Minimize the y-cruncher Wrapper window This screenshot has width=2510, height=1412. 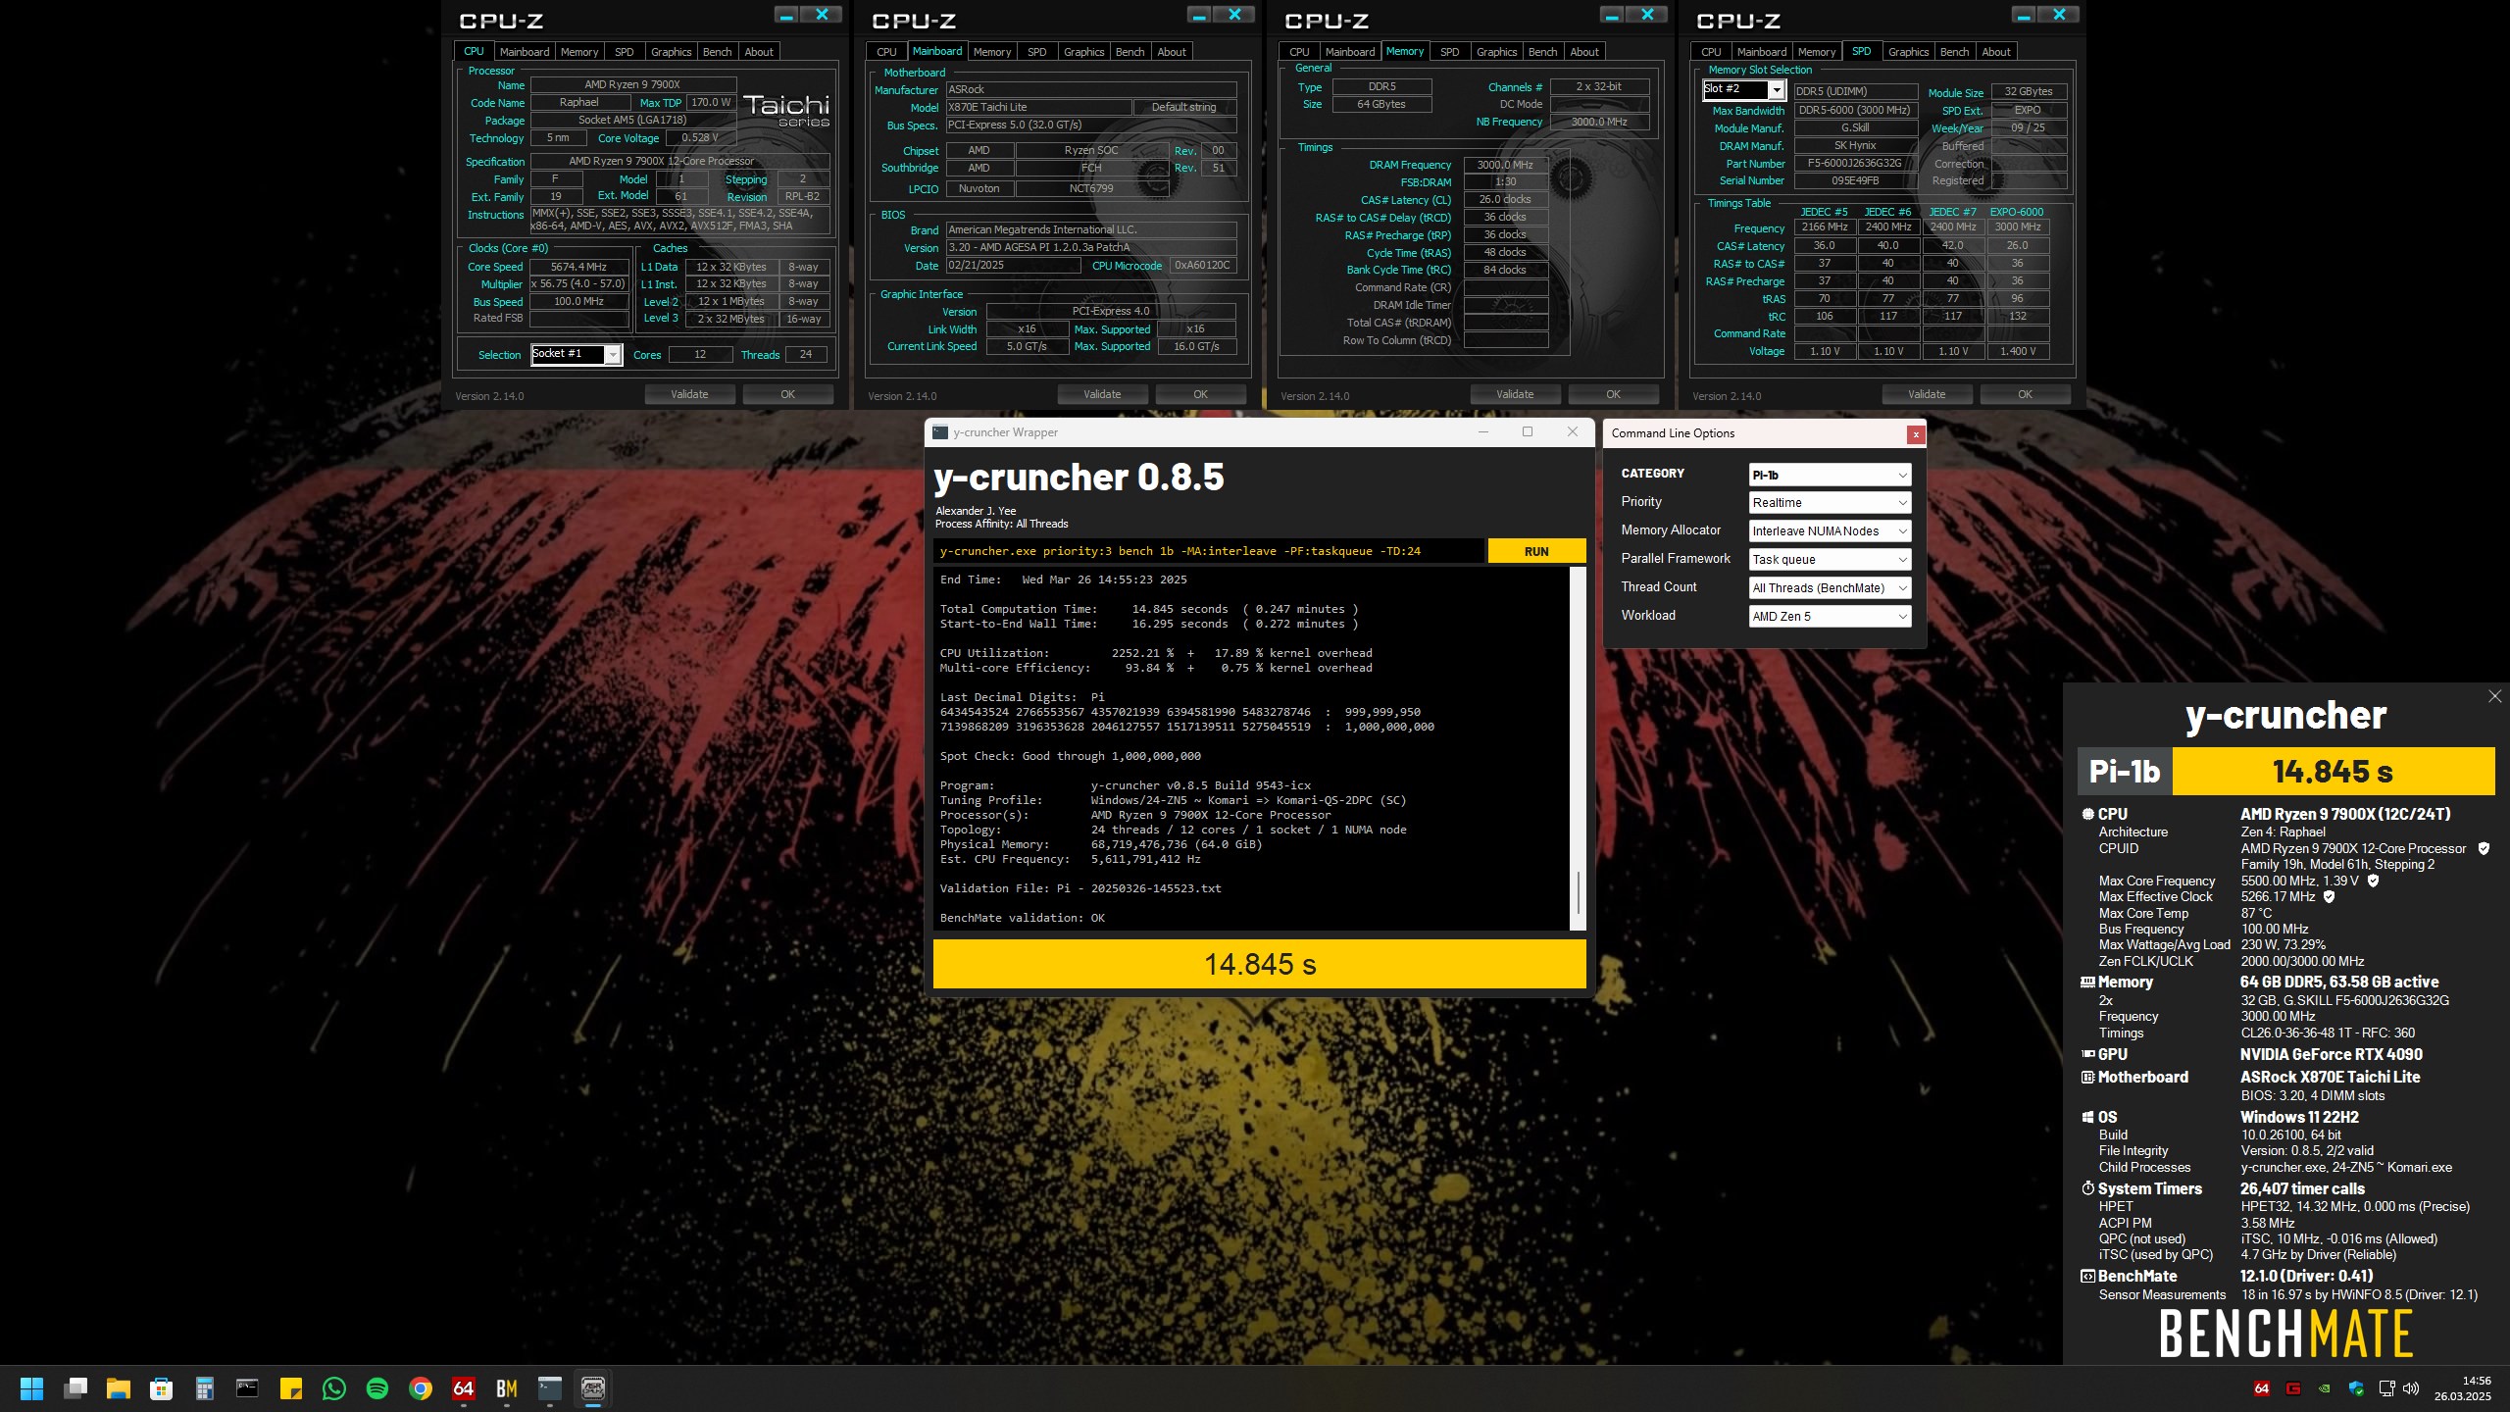[1483, 431]
